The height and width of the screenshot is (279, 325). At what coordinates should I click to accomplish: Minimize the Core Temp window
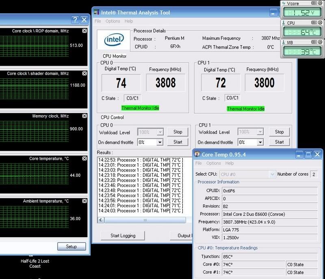pos(299,155)
